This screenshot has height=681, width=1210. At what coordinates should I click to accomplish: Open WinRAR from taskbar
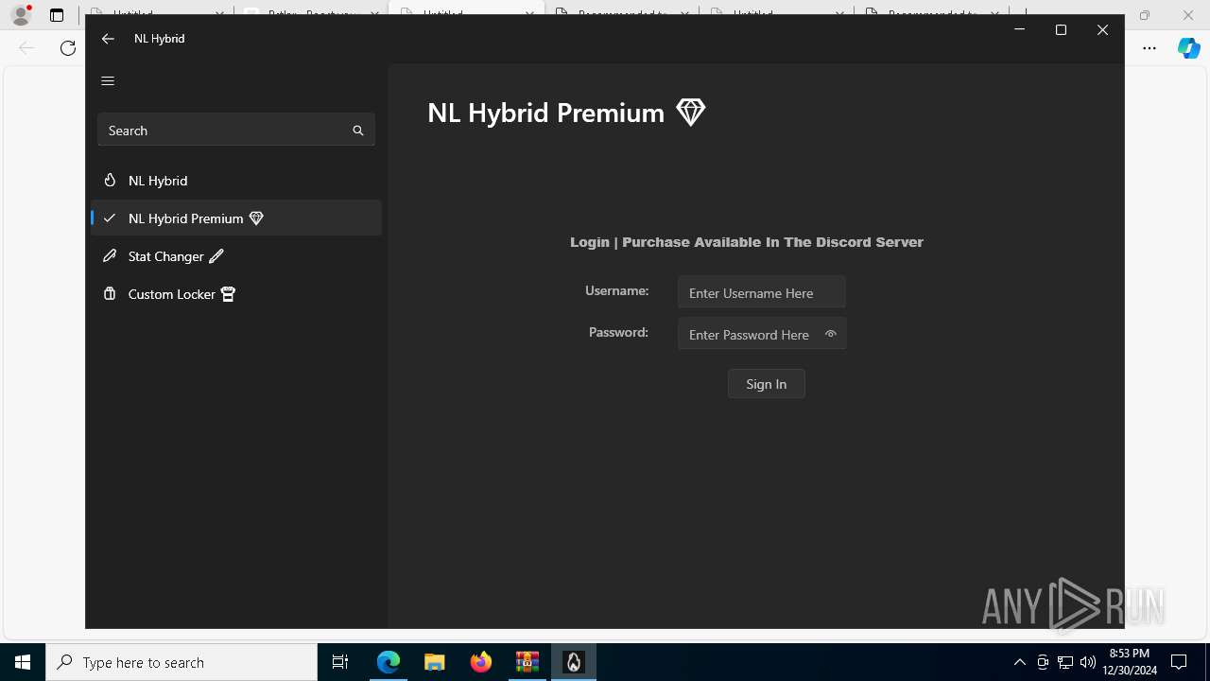pyautogui.click(x=527, y=662)
